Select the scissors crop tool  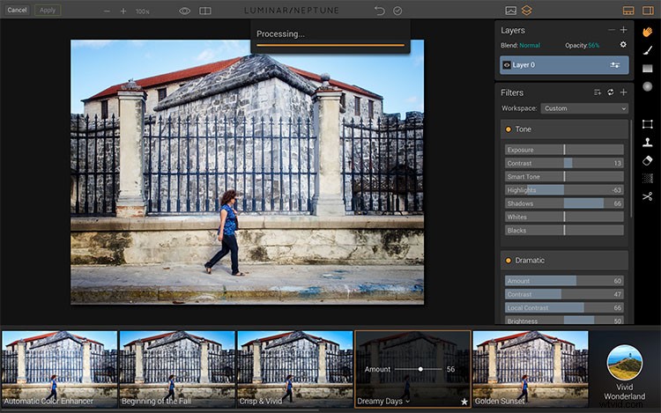(648, 196)
